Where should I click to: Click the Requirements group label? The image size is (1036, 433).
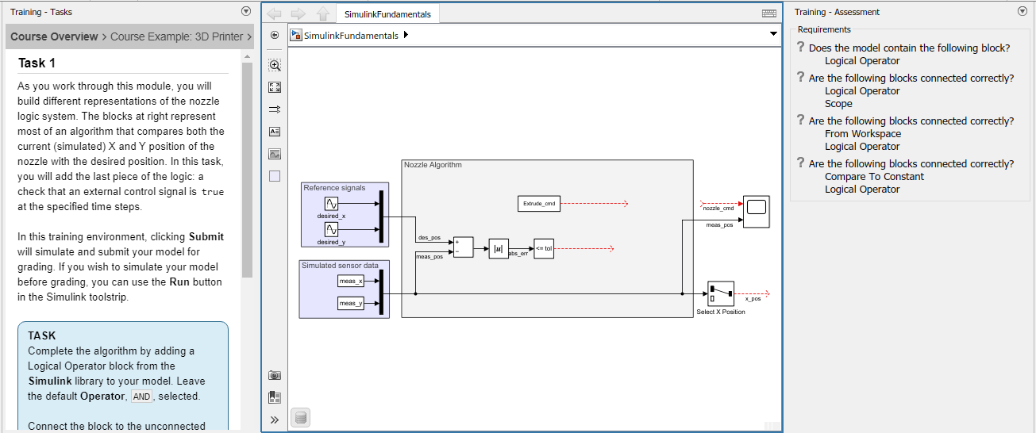tap(824, 29)
